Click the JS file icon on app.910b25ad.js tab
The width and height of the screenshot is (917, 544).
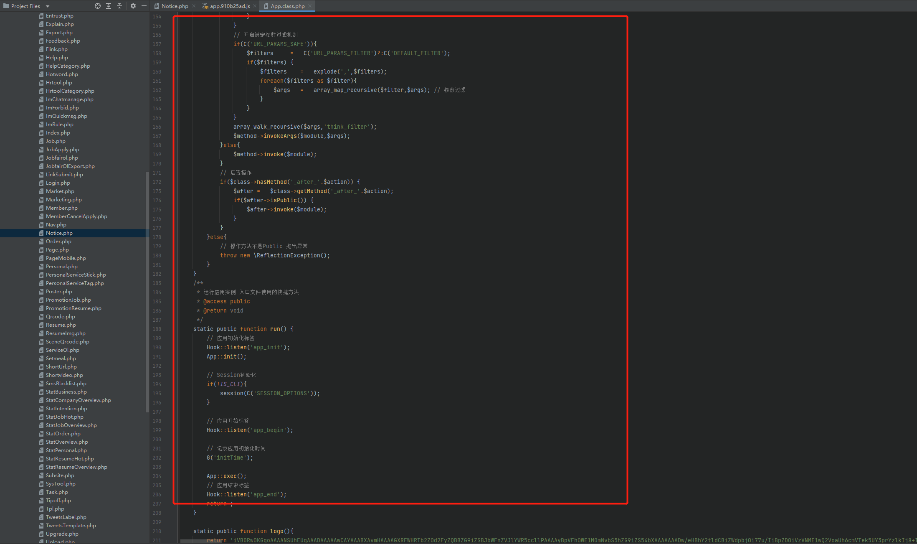205,6
